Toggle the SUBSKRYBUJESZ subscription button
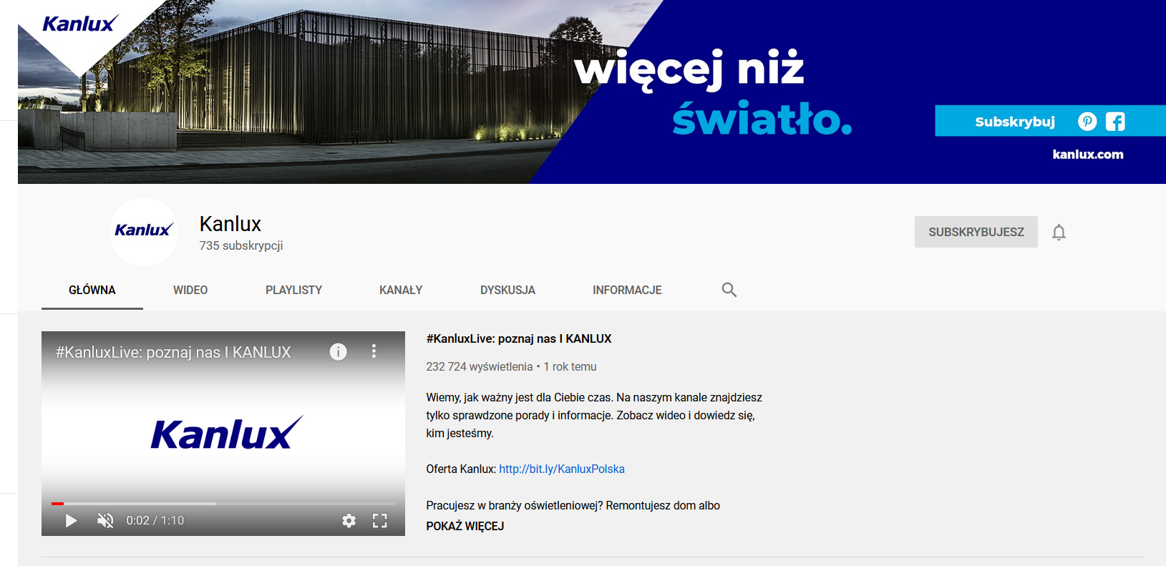 click(976, 232)
